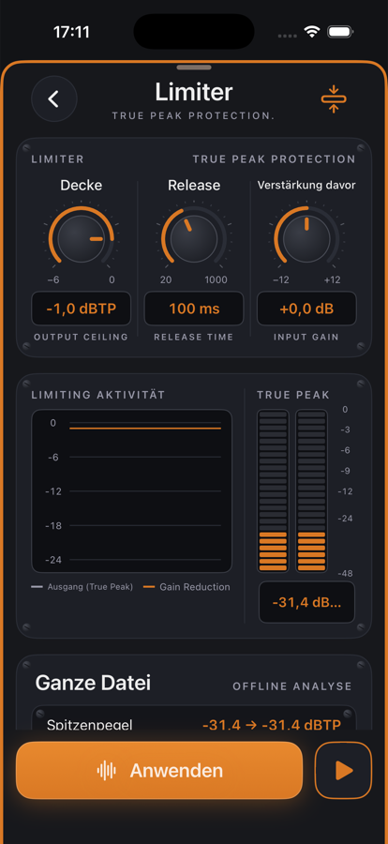Tap the Ganze Datei heading
The height and width of the screenshot is (844, 388).
tap(93, 683)
